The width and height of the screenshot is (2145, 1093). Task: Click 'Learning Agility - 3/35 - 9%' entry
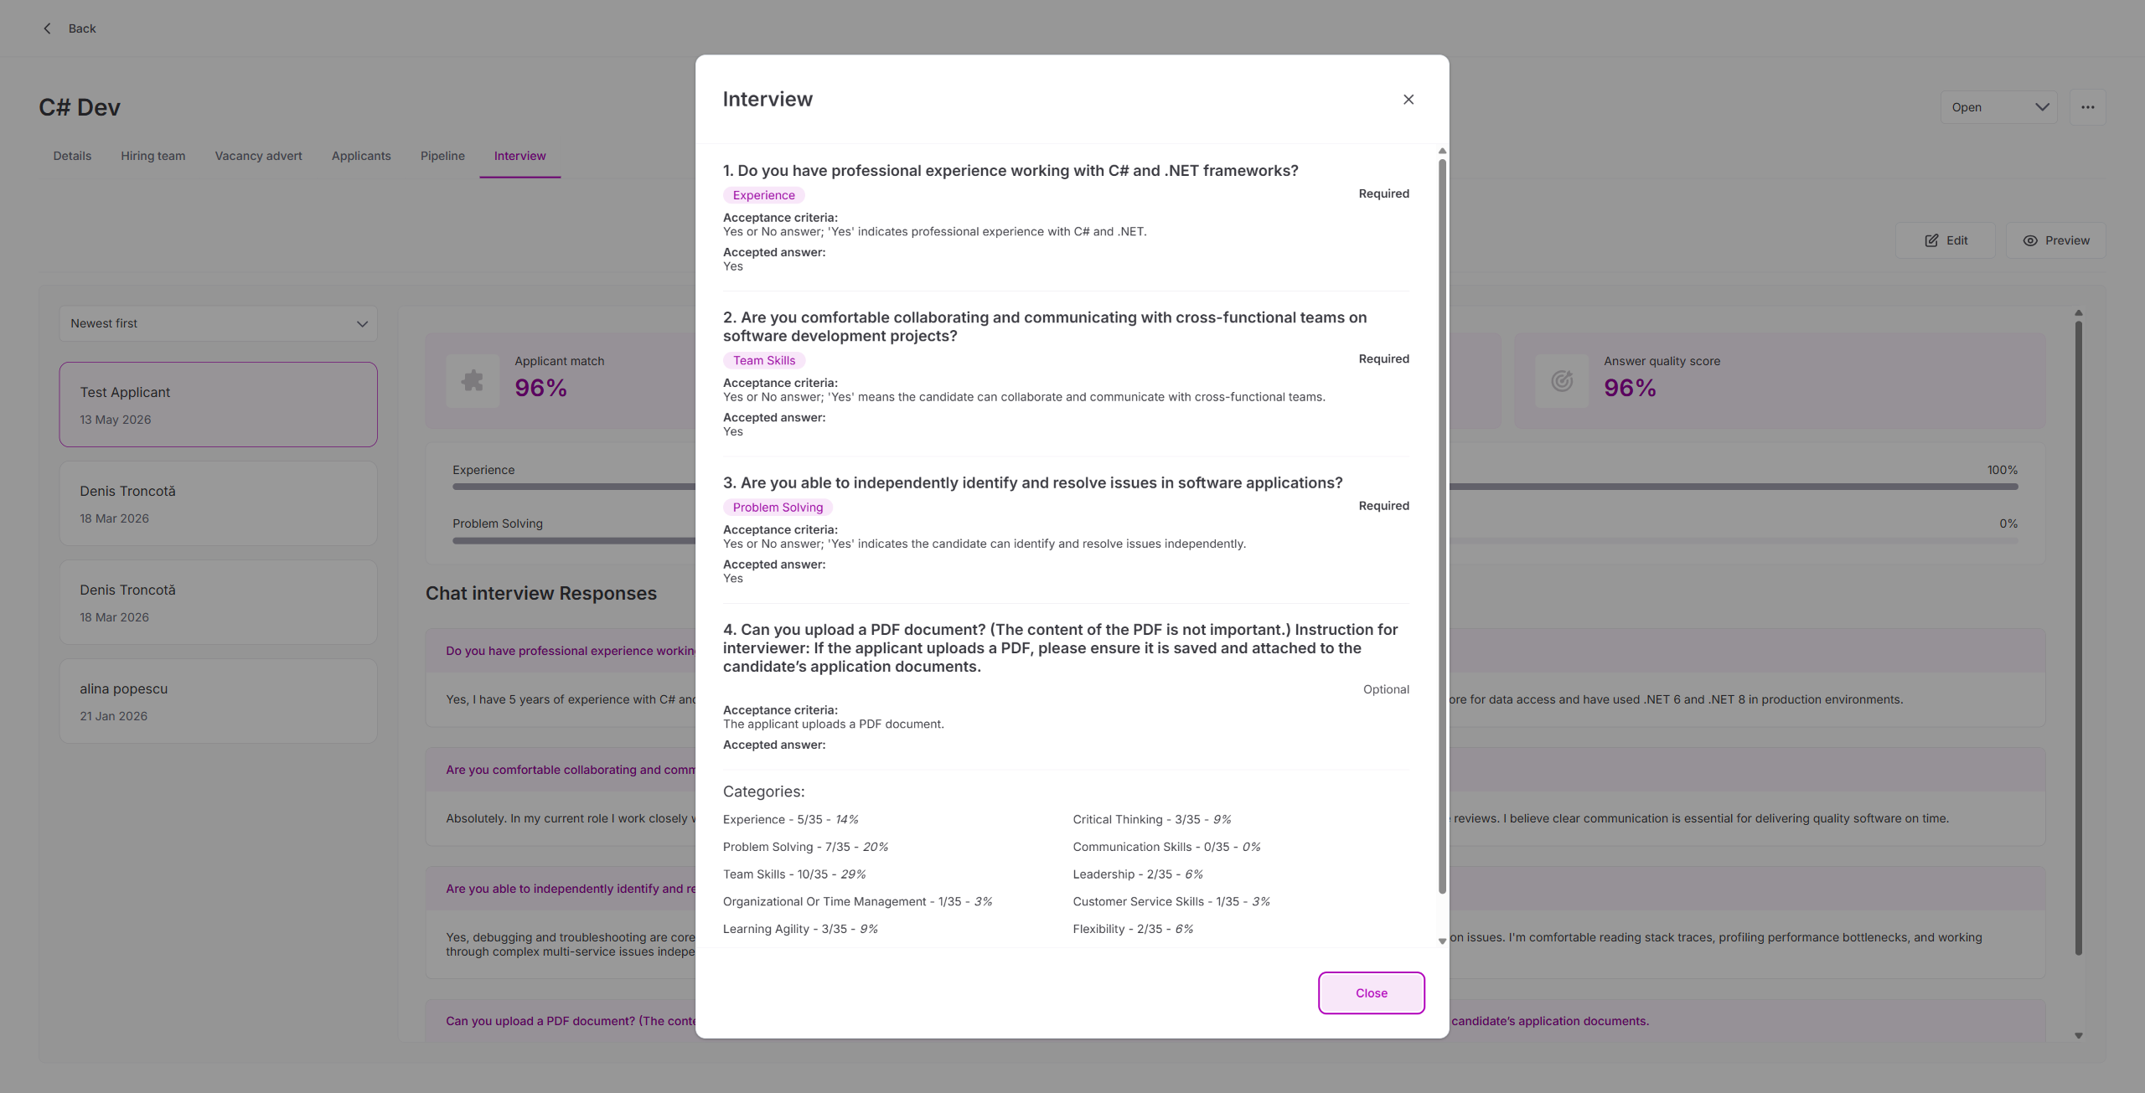(800, 929)
